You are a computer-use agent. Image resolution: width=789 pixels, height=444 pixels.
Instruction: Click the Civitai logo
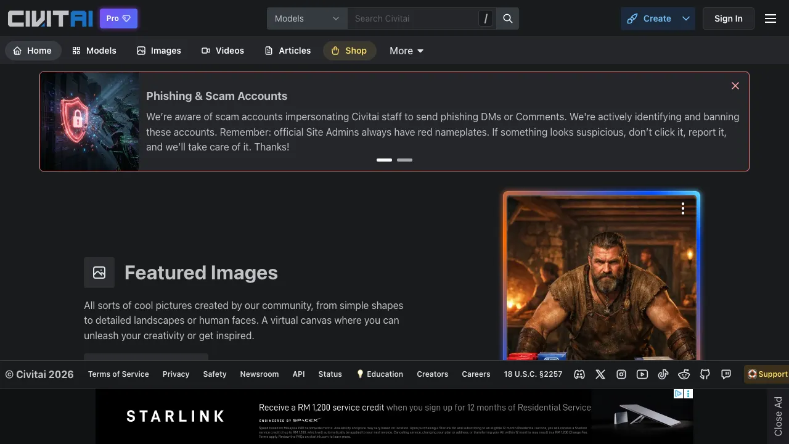click(x=50, y=18)
